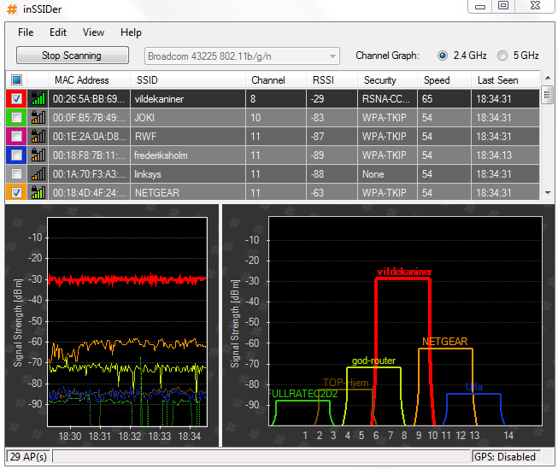The height and width of the screenshot is (469, 558).
Task: Select the frederiksholm SSID cell
Action: [188, 155]
